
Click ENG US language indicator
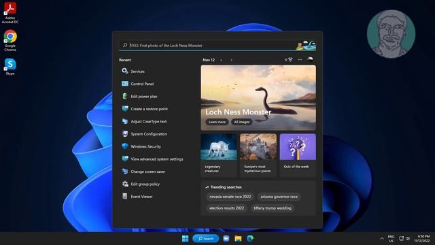[391, 239]
